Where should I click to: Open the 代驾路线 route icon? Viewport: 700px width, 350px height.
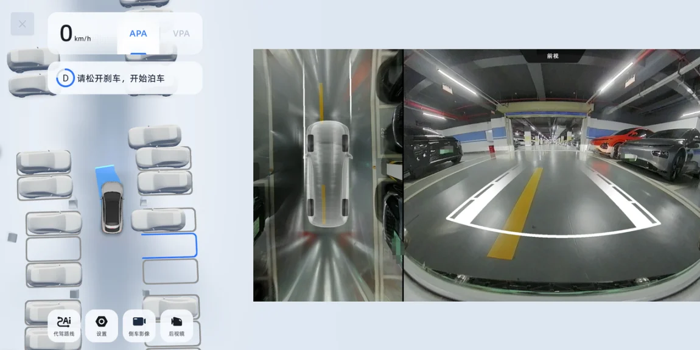[x=64, y=326]
